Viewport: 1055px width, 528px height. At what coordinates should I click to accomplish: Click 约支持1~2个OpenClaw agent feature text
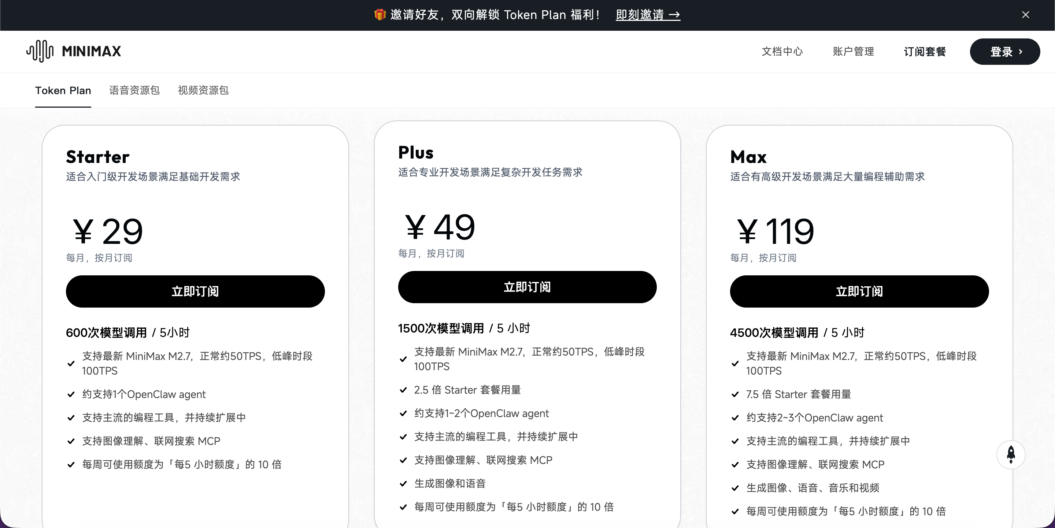coord(481,413)
